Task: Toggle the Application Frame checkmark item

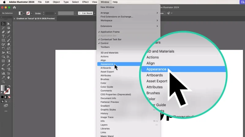Action: [110, 32]
